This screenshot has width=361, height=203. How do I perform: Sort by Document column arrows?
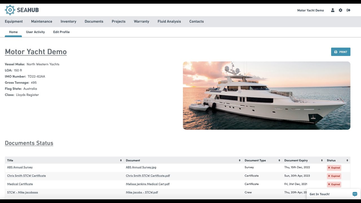(x=240, y=160)
